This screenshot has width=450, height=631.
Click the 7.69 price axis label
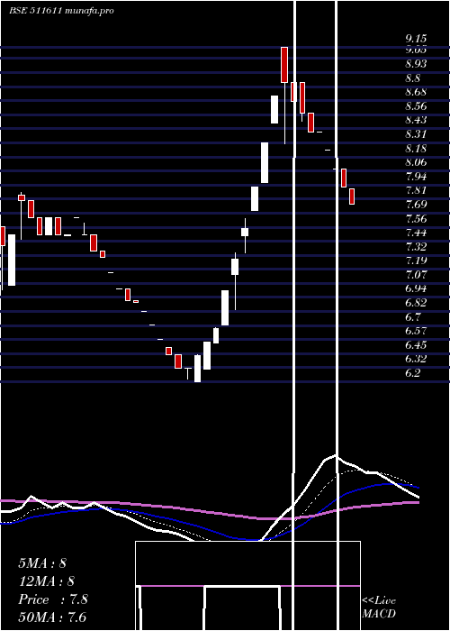pos(416,205)
